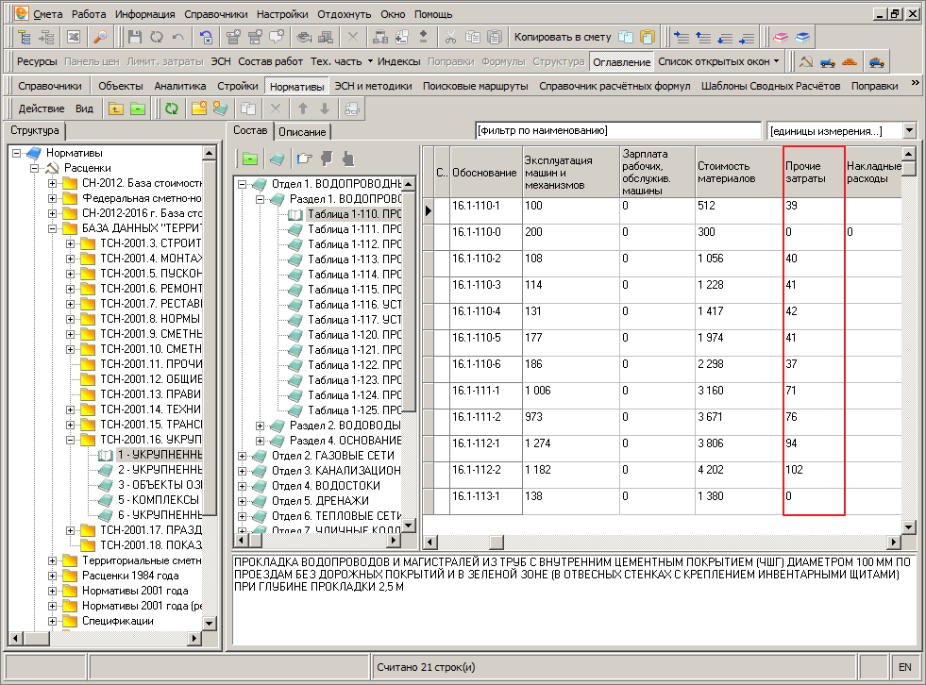Click the magnifier search icon in the top toolbar
The height and width of the screenshot is (685, 926).
click(100, 37)
